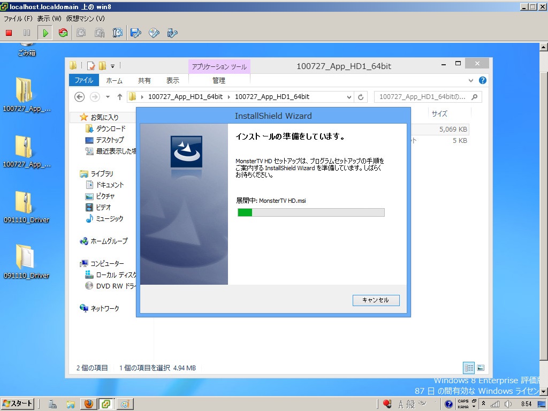This screenshot has width=548, height=411.
Task: Select ホーム tab in Explorer ribbon
Action: click(x=115, y=80)
